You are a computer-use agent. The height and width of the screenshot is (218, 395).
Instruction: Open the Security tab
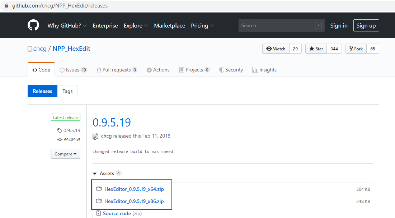[231, 70]
